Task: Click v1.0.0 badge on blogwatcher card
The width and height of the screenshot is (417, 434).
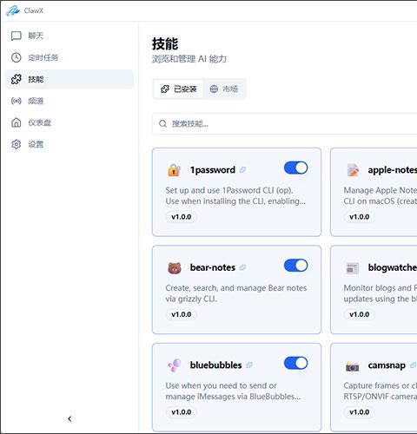Action: [360, 314]
